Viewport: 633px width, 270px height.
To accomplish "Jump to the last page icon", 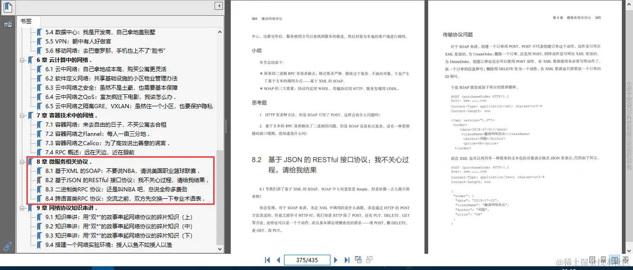I will tap(347, 260).
